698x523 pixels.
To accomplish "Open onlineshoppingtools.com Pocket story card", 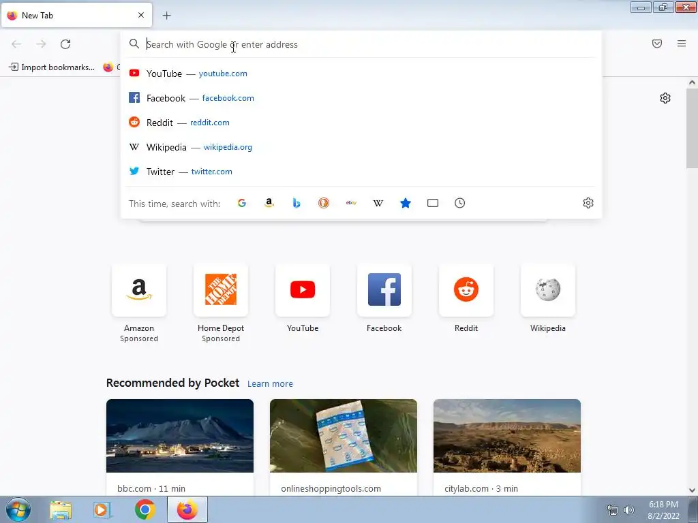I will (344, 447).
